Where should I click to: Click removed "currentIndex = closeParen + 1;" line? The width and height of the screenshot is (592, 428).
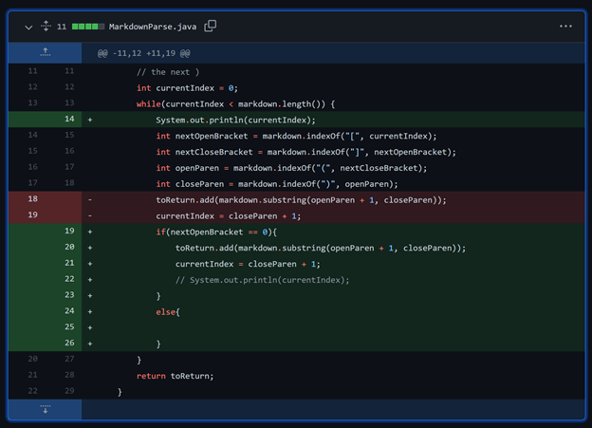(x=229, y=216)
